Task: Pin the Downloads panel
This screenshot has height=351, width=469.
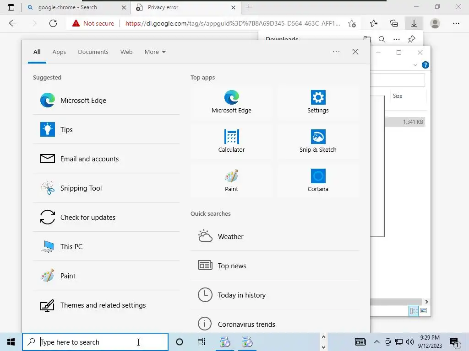Action: pos(412,39)
